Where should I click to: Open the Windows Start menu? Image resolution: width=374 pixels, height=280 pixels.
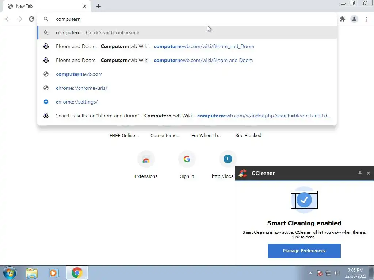coord(9,273)
